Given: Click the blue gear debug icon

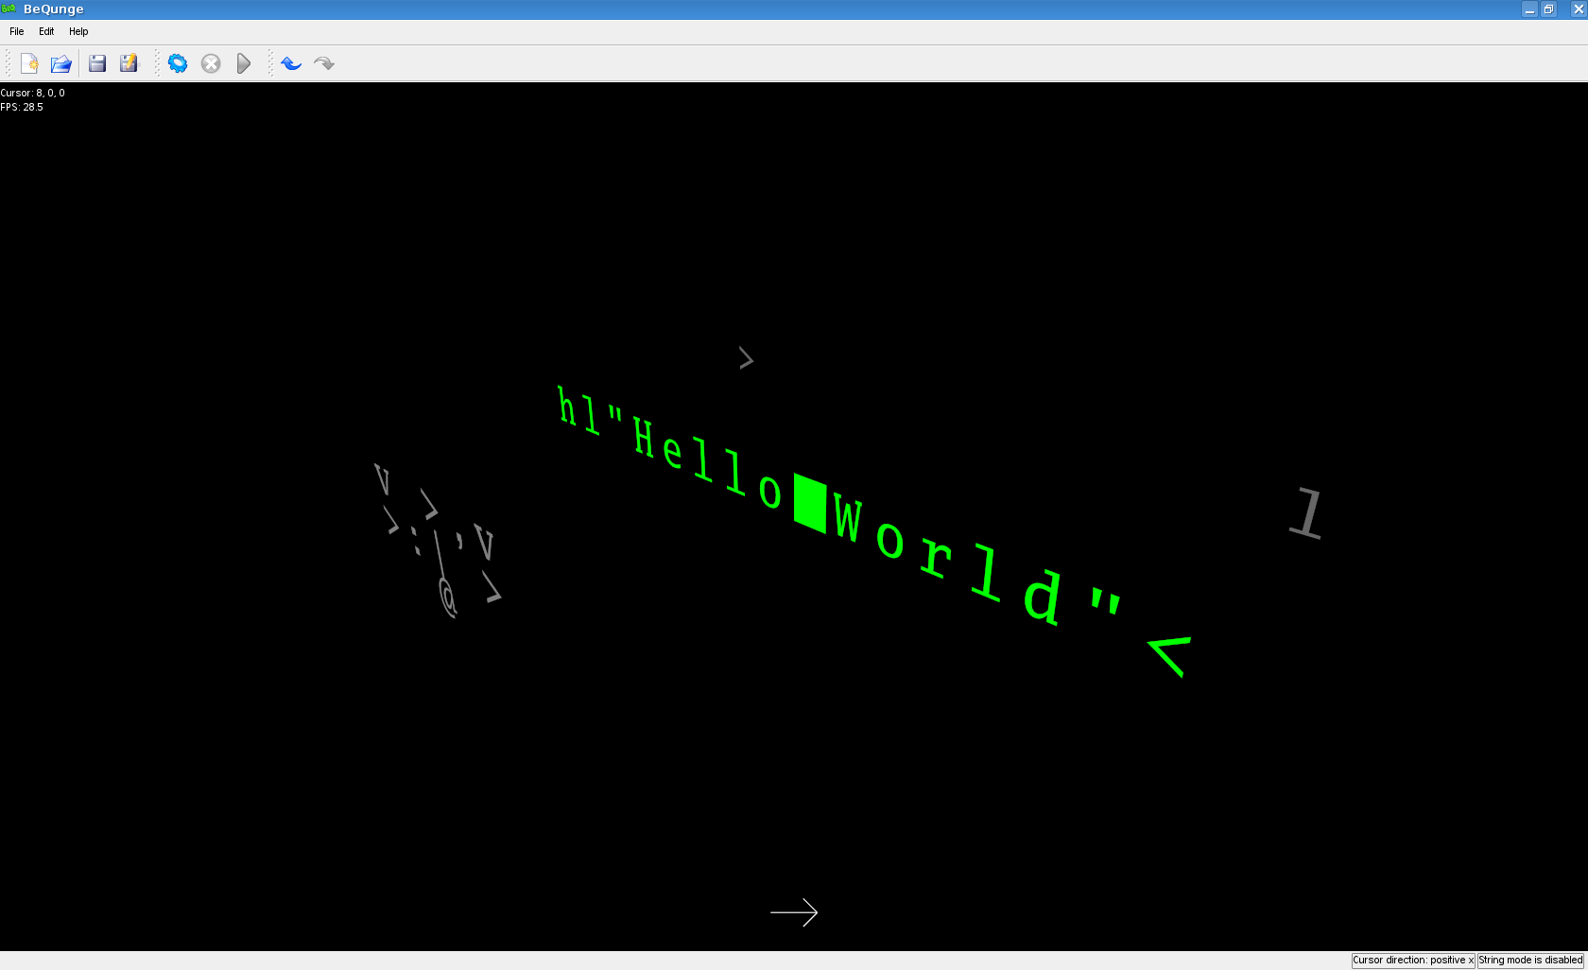Looking at the screenshot, I should click(x=178, y=63).
